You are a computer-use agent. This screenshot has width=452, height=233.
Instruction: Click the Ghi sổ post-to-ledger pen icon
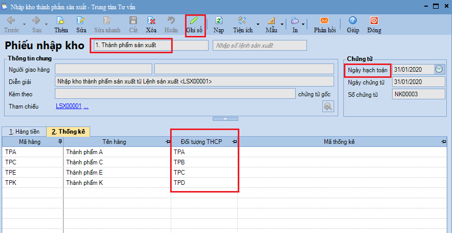[194, 20]
